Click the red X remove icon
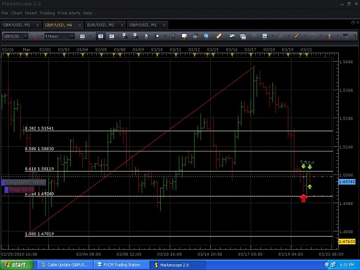Image resolution: width=360 pixels, height=270 pixels. coord(34,36)
